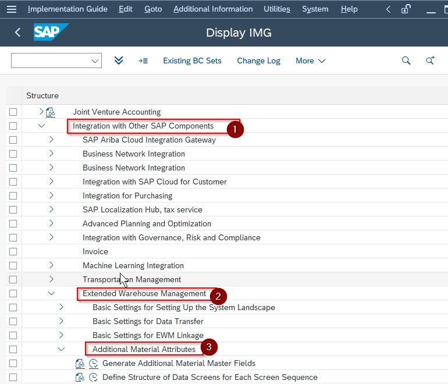Viewport: 448px width, 384px height.
Task: Expand SAP Ariba Cloud Integration Gateway node
Action: click(51, 140)
